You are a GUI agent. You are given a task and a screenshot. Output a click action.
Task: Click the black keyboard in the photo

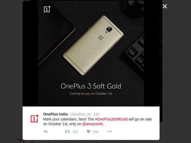pos(136,53)
